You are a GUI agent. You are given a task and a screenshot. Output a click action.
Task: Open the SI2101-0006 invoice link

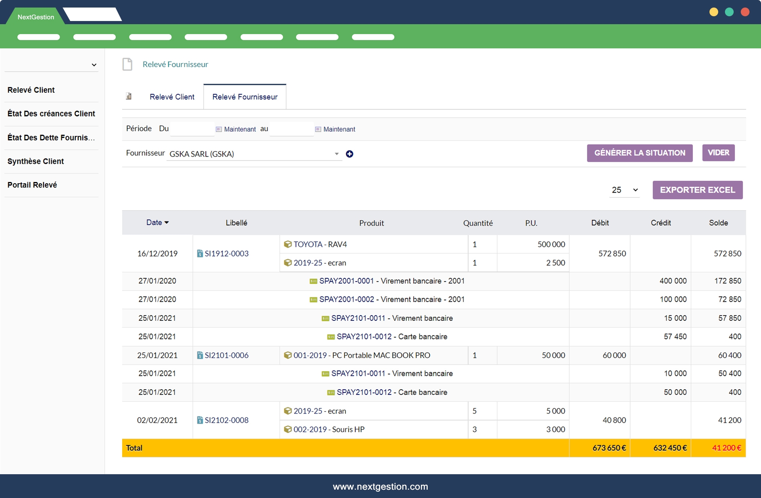226,355
